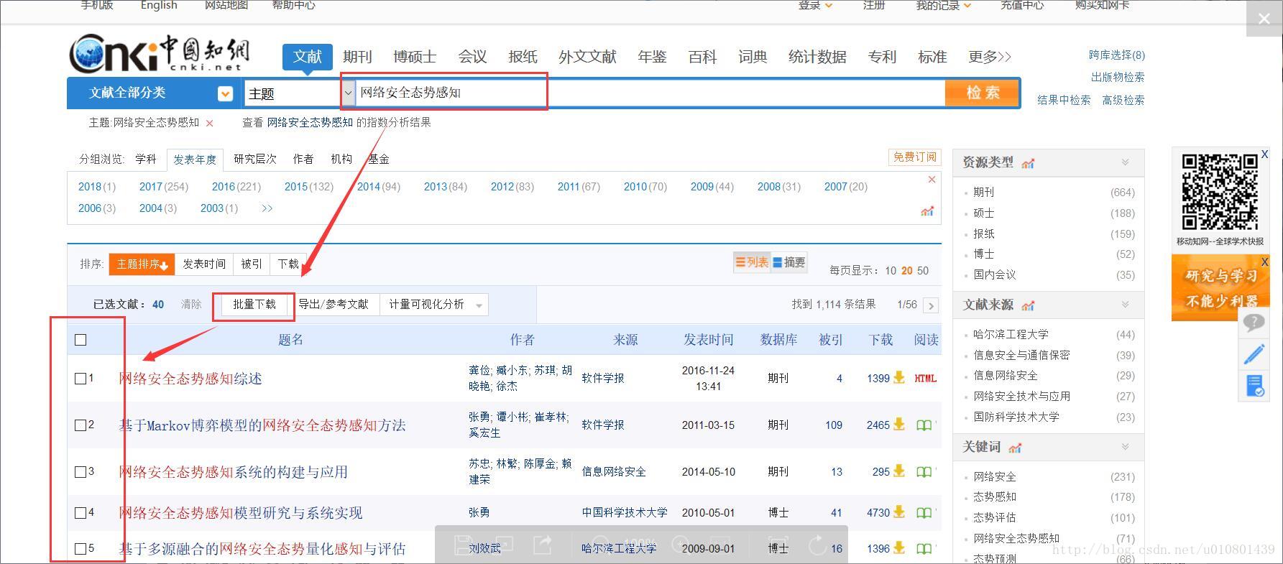The height and width of the screenshot is (564, 1283).
Task: Go to next results page arrow
Action: (x=931, y=305)
